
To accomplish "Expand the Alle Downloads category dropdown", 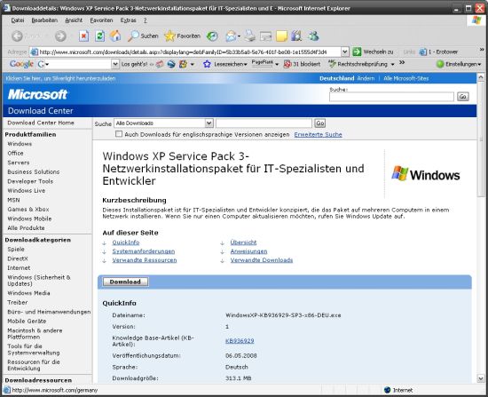I will [x=209, y=123].
